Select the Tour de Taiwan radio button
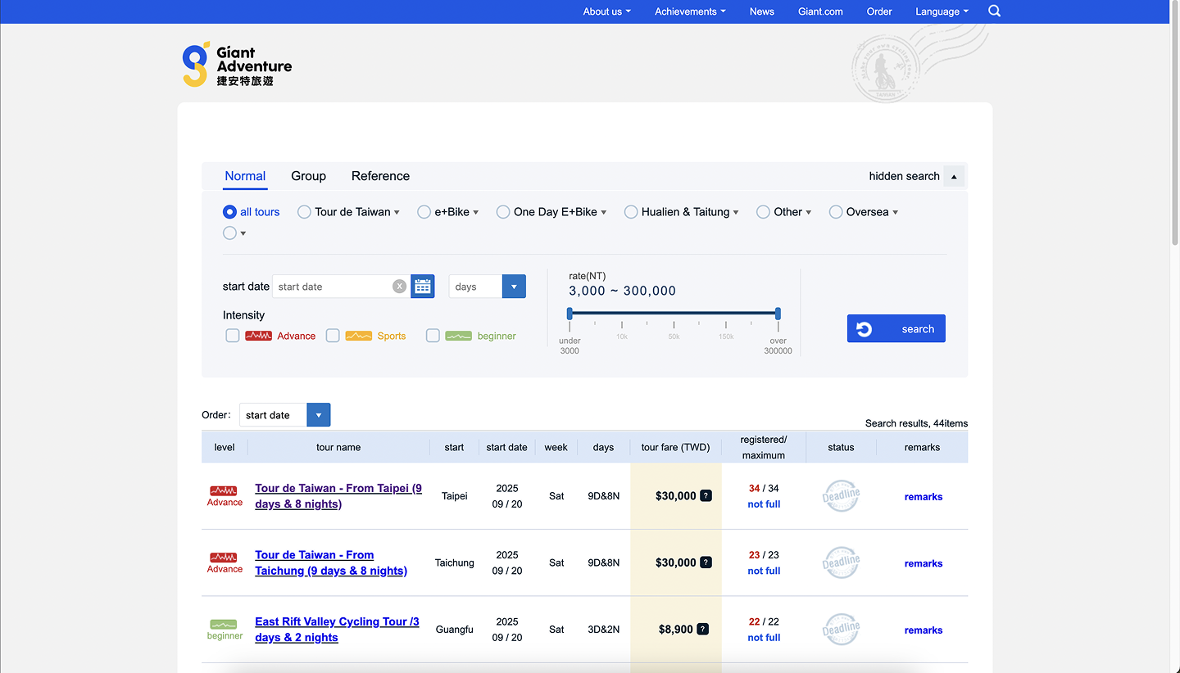Viewport: 1180px width, 673px height. 304,212
